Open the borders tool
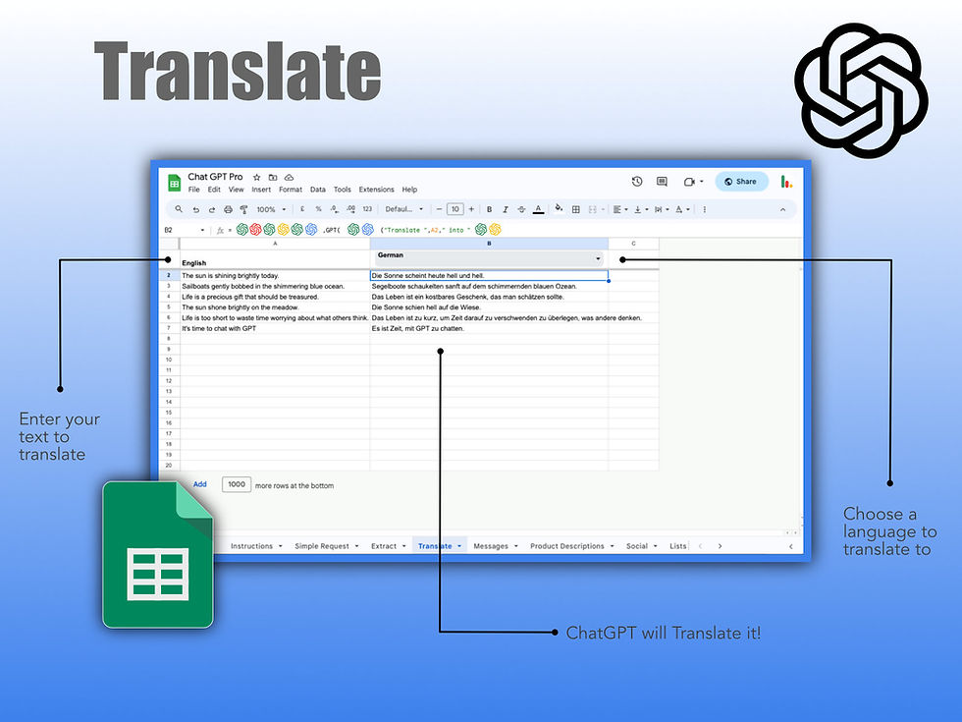Screen dimensions: 962x722 tap(575, 209)
